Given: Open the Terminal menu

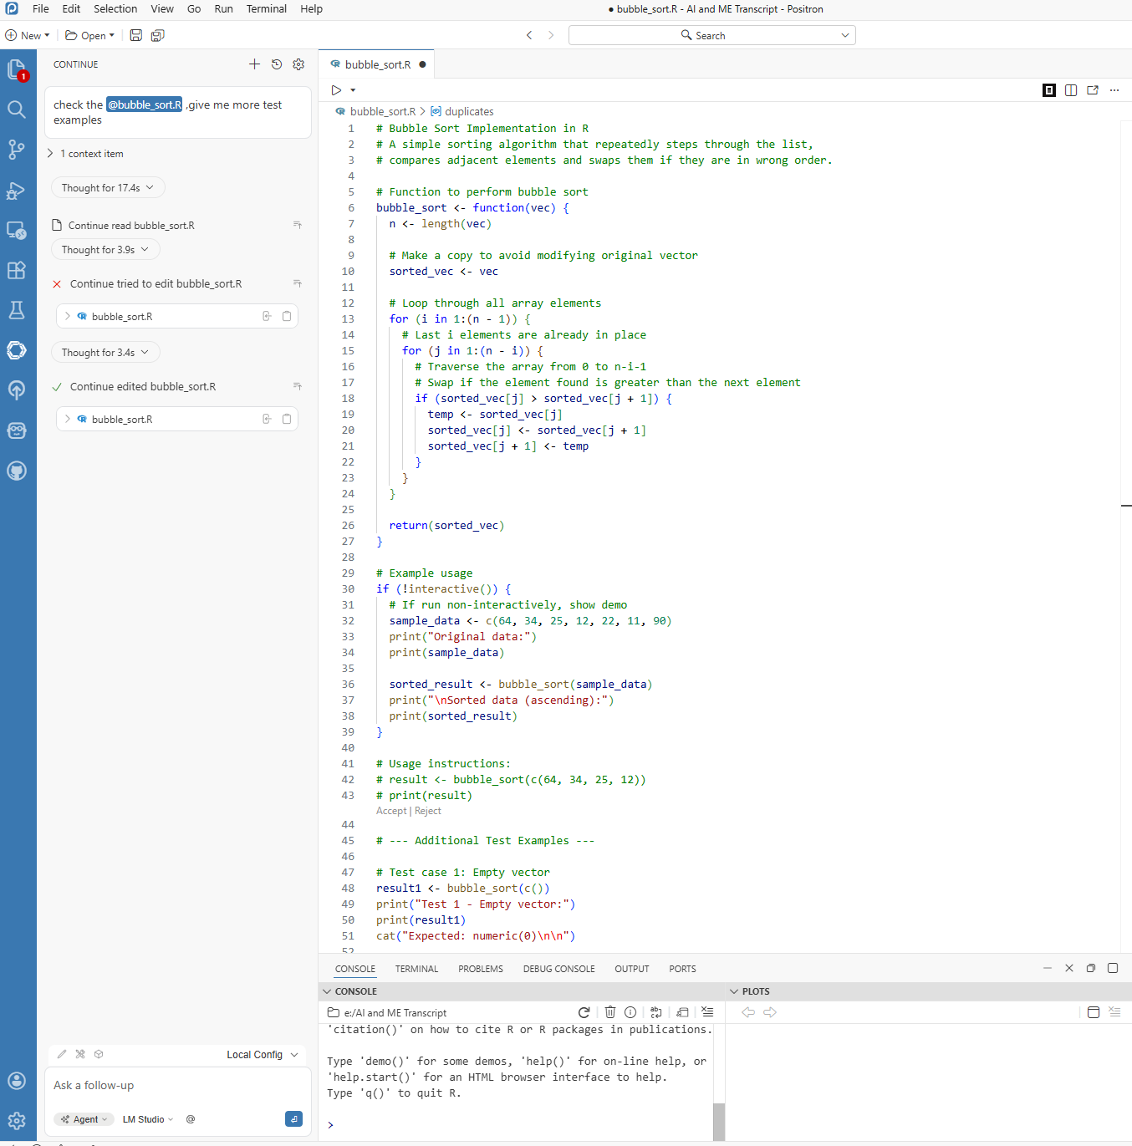Looking at the screenshot, I should [266, 9].
